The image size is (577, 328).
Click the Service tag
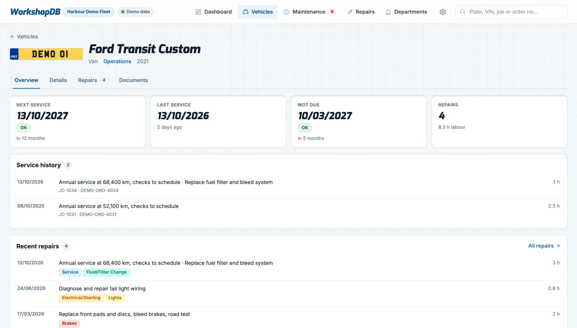coord(70,272)
